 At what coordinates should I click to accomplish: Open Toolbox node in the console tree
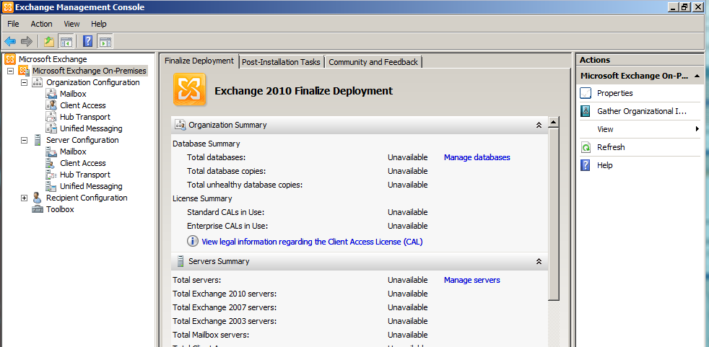(x=60, y=209)
